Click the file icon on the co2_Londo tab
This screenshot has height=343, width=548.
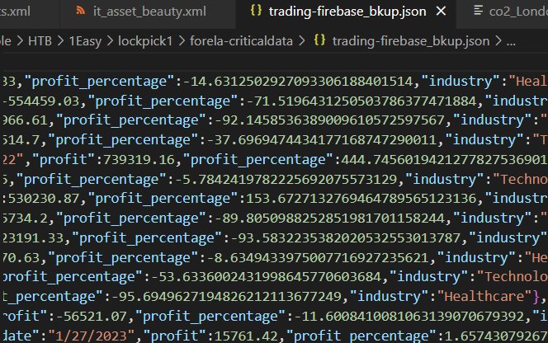tap(480, 12)
